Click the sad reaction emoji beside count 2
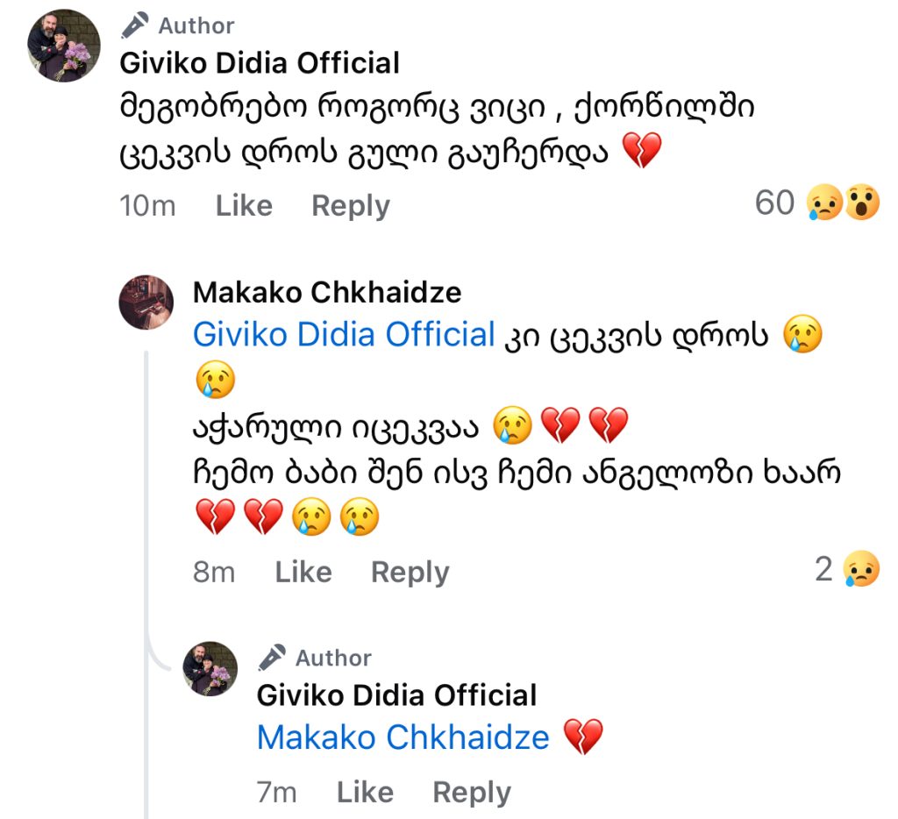Image resolution: width=898 pixels, height=819 pixels. (x=861, y=571)
